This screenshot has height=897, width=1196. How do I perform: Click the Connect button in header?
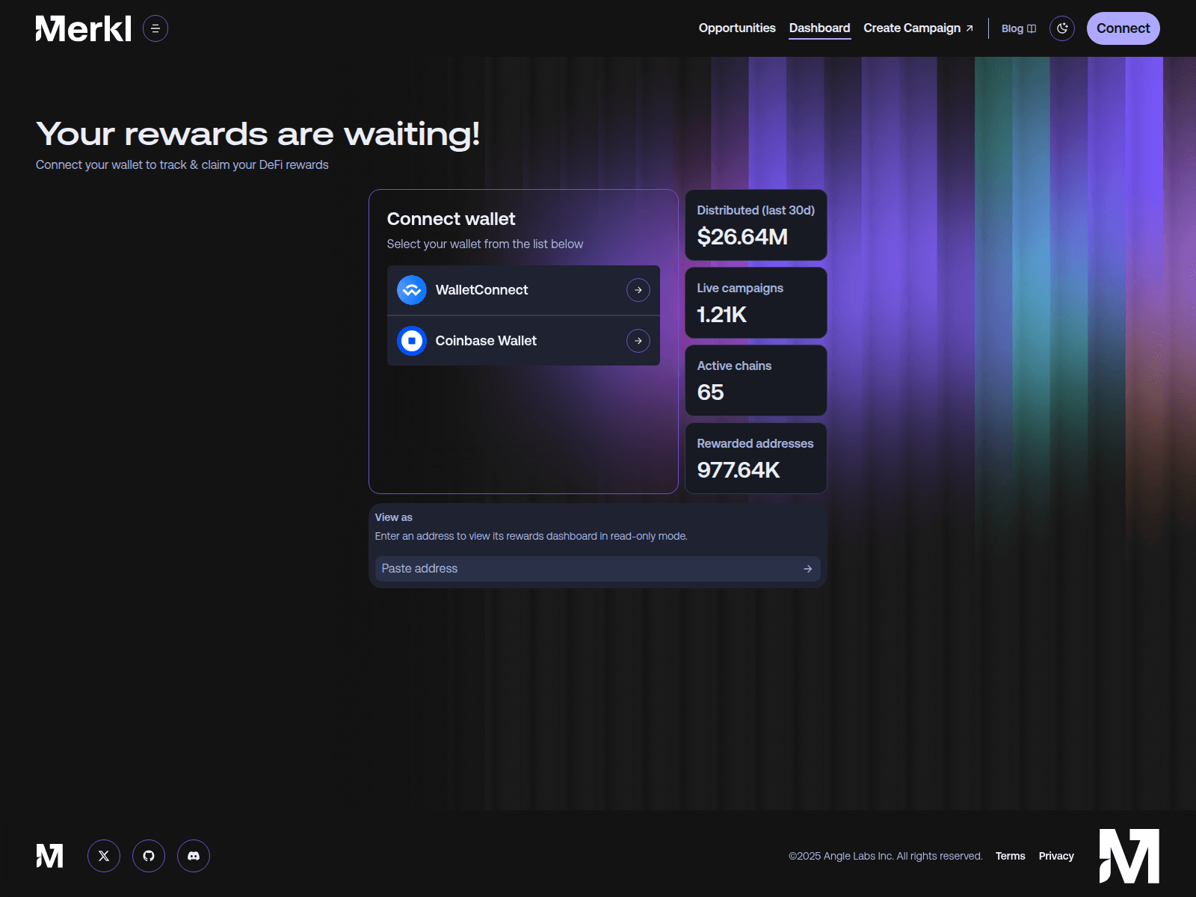pyautogui.click(x=1123, y=28)
